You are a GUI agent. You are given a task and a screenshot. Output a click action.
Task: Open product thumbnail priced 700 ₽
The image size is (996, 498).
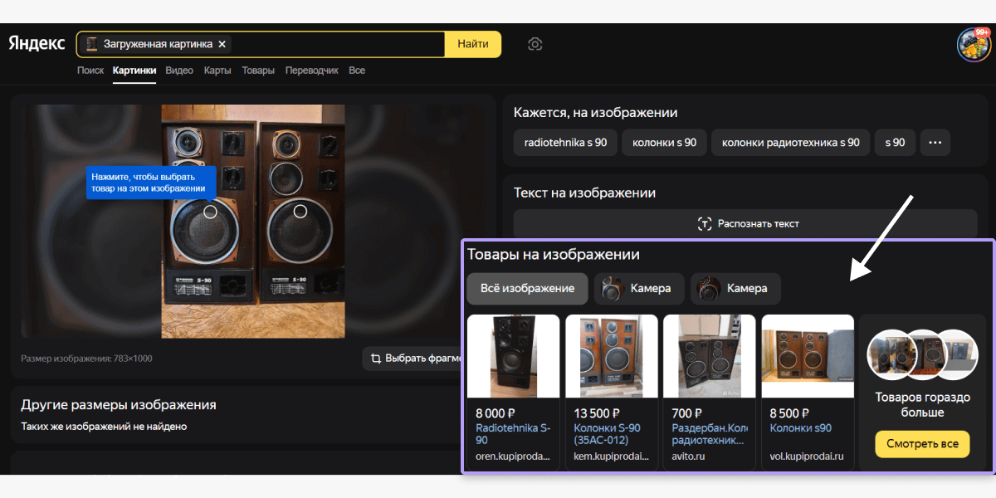[710, 356]
